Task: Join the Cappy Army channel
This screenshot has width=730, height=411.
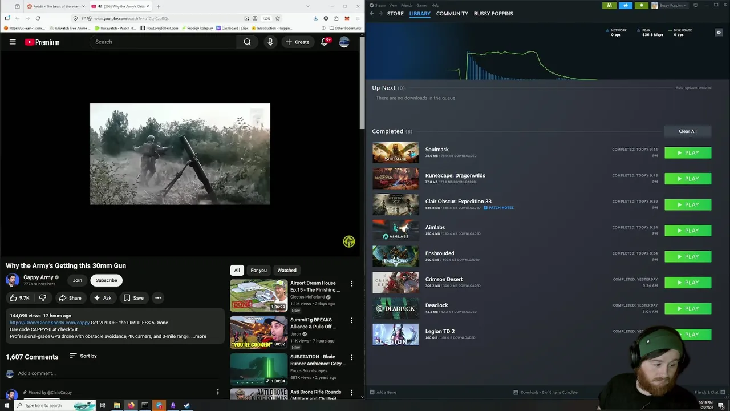Action: click(x=78, y=280)
